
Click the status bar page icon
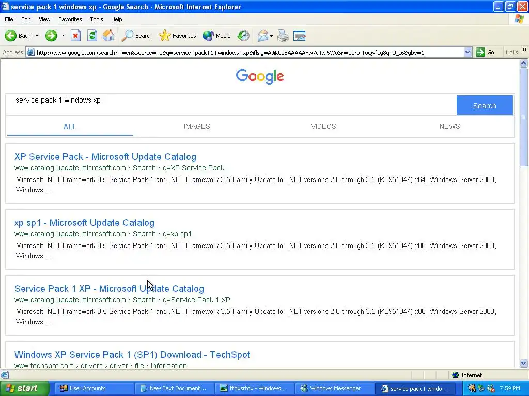click(x=5, y=375)
